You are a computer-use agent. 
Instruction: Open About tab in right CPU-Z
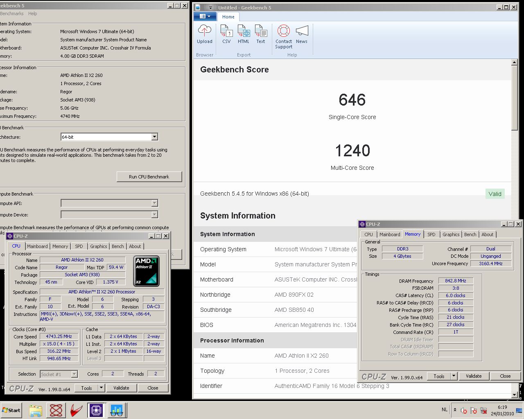coord(488,234)
